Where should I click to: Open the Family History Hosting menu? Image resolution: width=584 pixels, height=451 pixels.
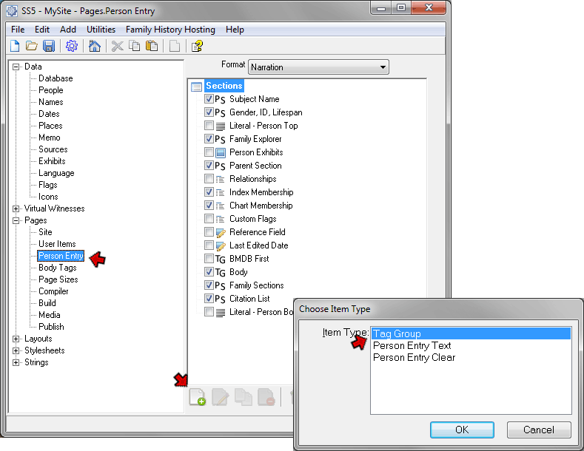[x=170, y=30]
